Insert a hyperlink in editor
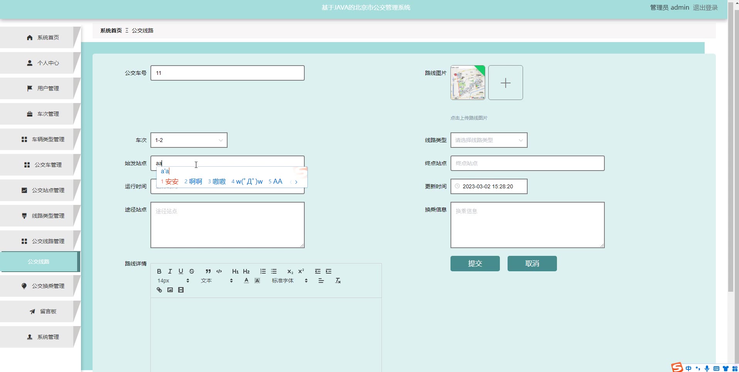 tap(159, 290)
